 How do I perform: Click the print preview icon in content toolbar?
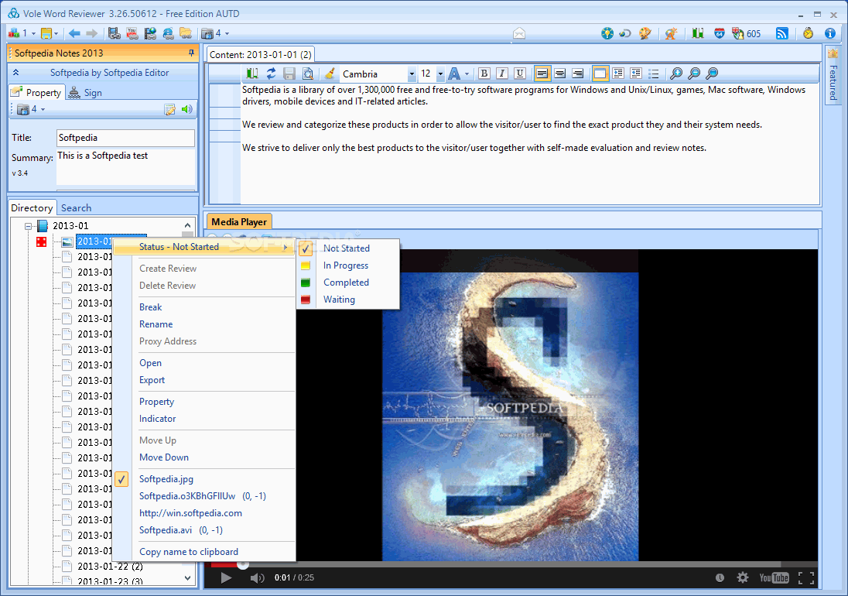click(307, 74)
